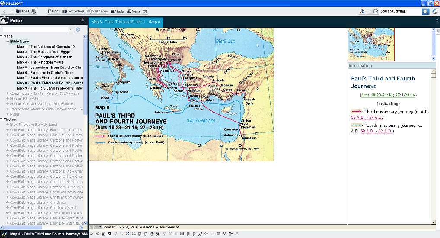Select Map 3 - The Conquest of Canaan
This screenshot has width=440, height=238.
click(45, 57)
